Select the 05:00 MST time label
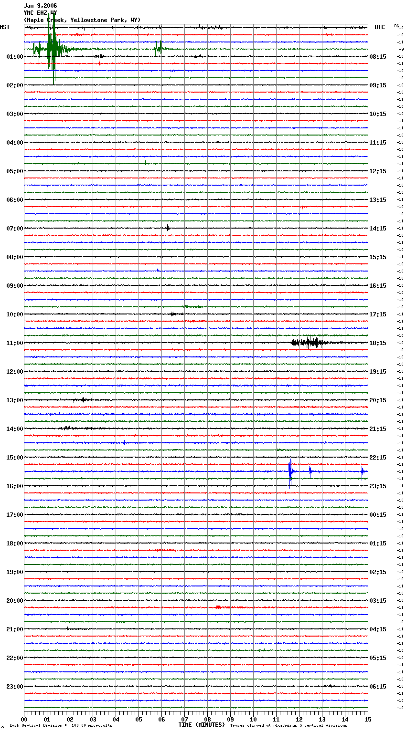The height and width of the screenshot is (732, 406). pyautogui.click(x=15, y=171)
